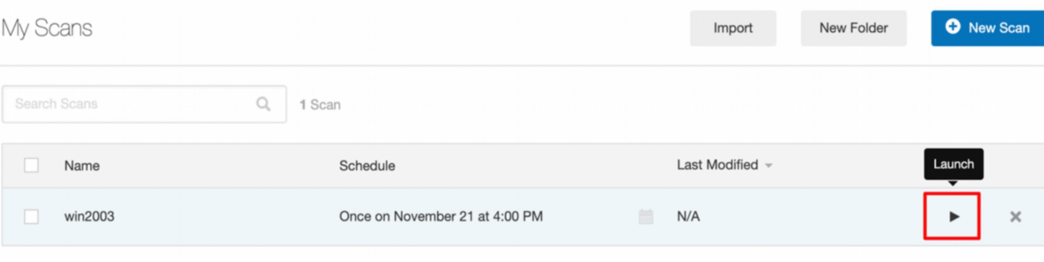Viewport: 1044px width, 262px height.
Task: Click the magnifier icon in Search Scans
Action: [x=263, y=104]
